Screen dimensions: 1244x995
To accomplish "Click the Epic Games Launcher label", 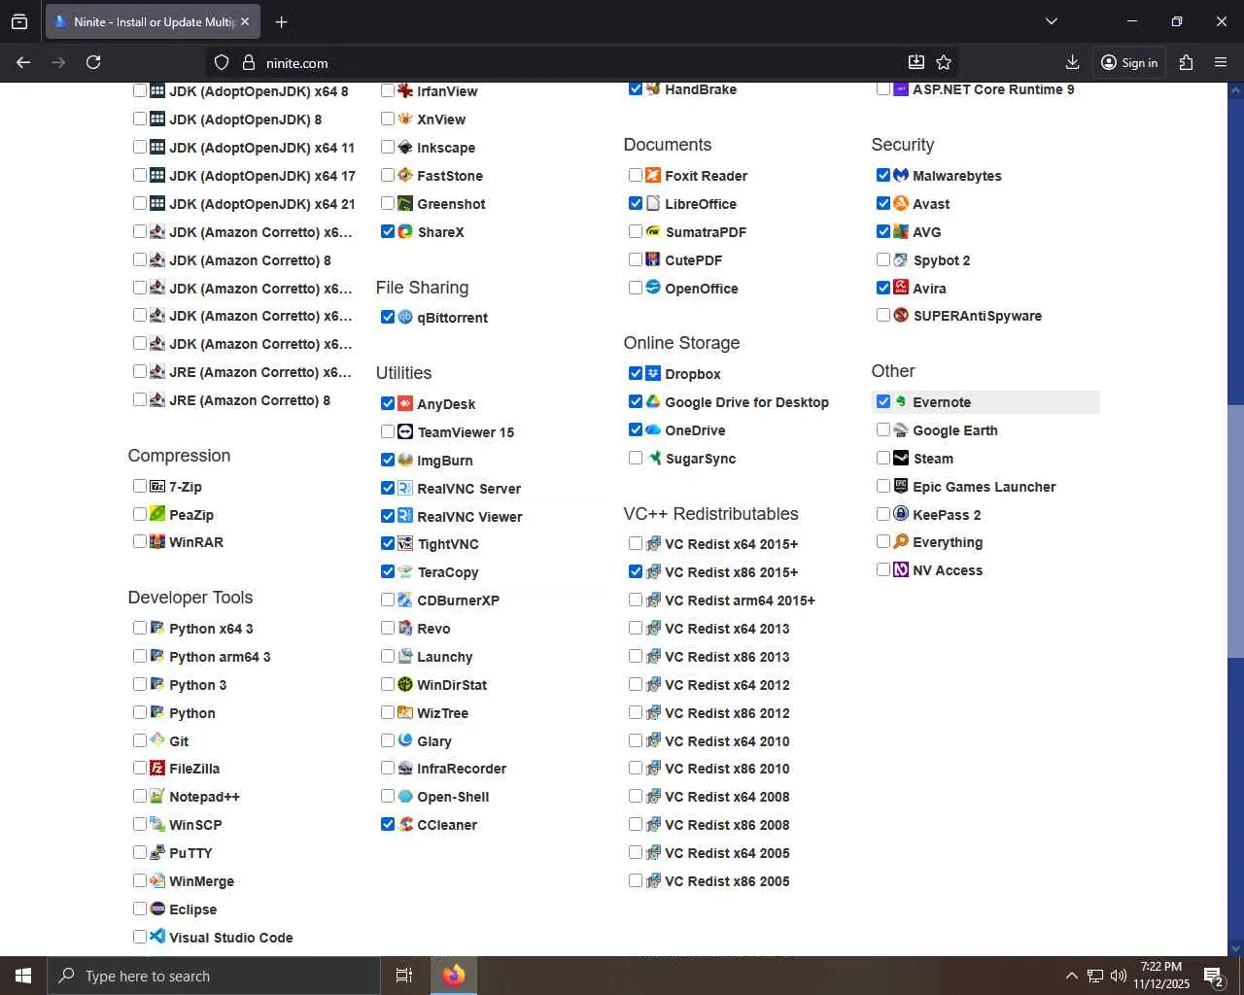I will pos(985,487).
